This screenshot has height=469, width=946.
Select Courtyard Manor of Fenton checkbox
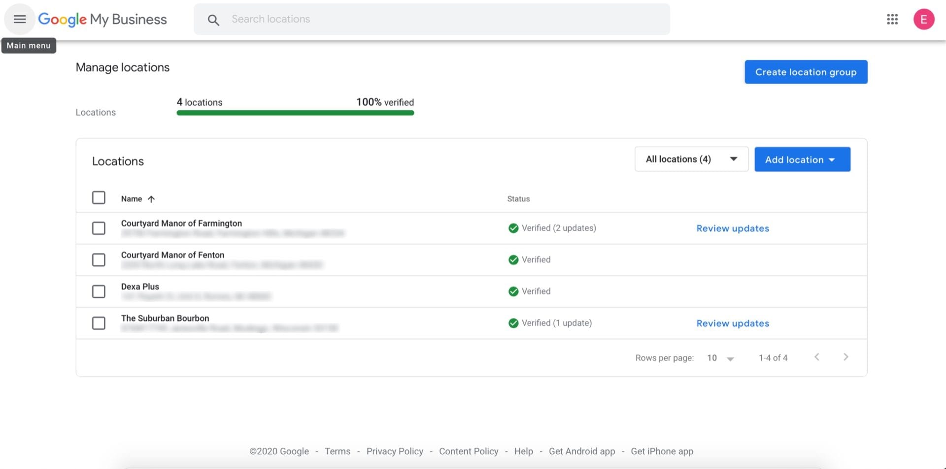[x=99, y=260]
